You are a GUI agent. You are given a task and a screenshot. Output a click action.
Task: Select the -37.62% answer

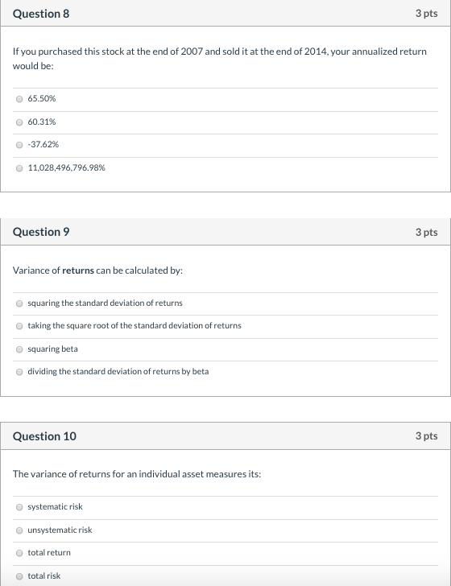coord(19,145)
